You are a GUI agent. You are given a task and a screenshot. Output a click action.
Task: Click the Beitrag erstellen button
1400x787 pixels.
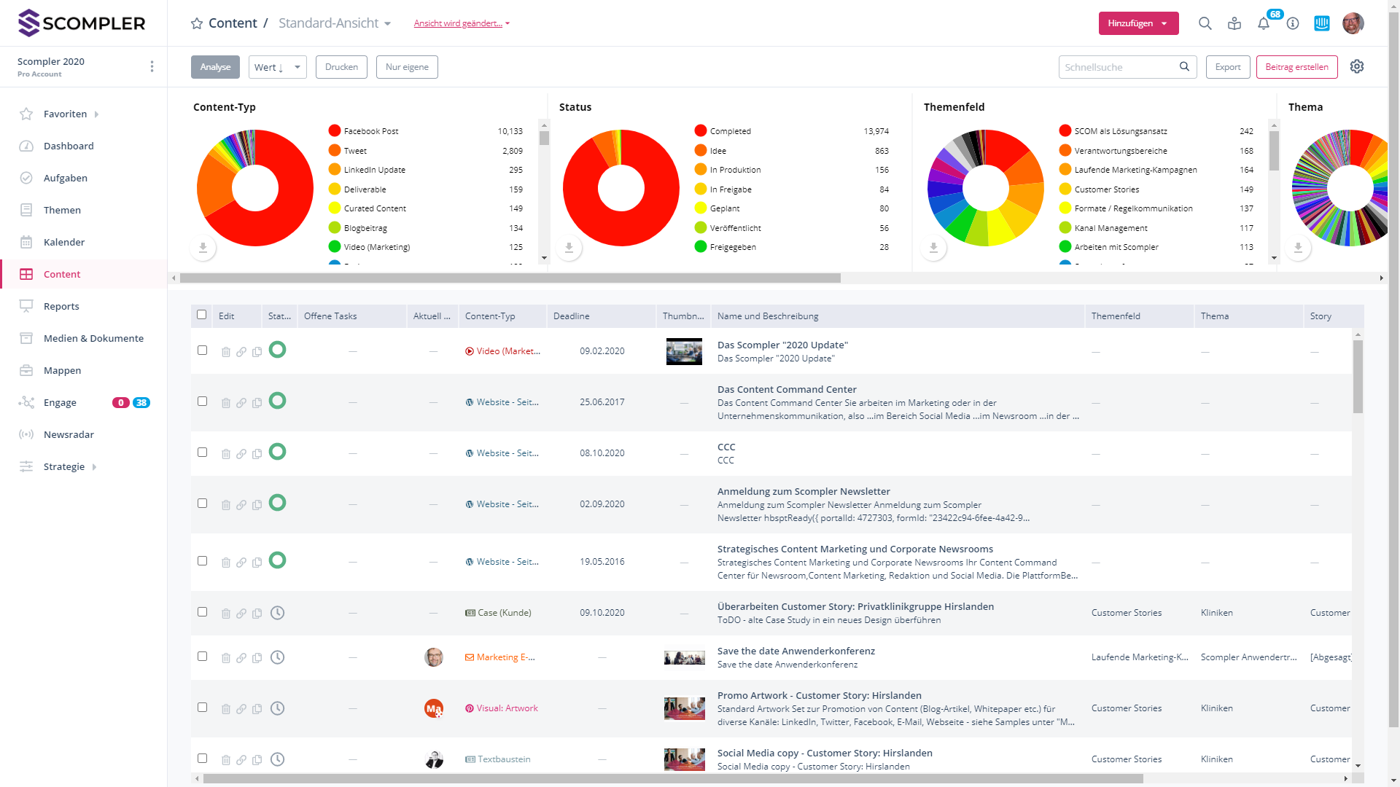[x=1296, y=67]
